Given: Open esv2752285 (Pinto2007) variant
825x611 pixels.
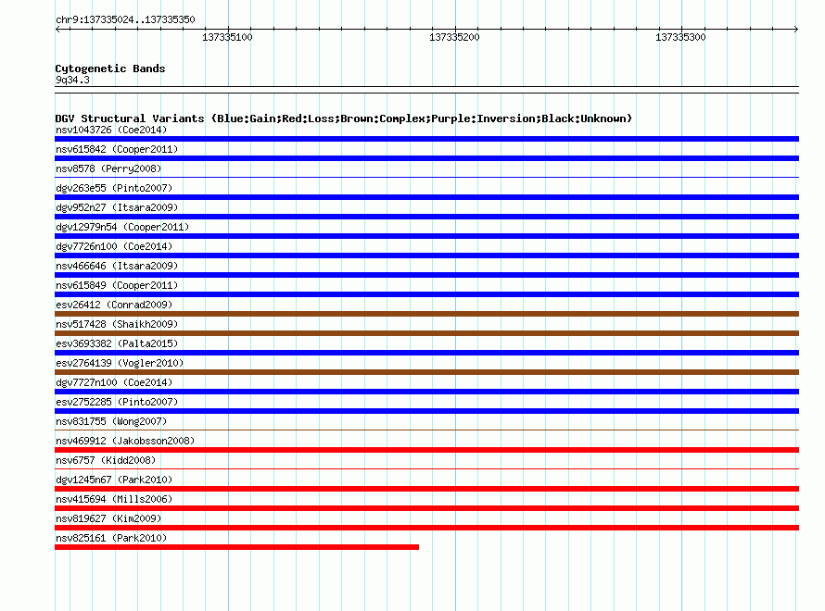Looking at the screenshot, I should click(x=117, y=402).
